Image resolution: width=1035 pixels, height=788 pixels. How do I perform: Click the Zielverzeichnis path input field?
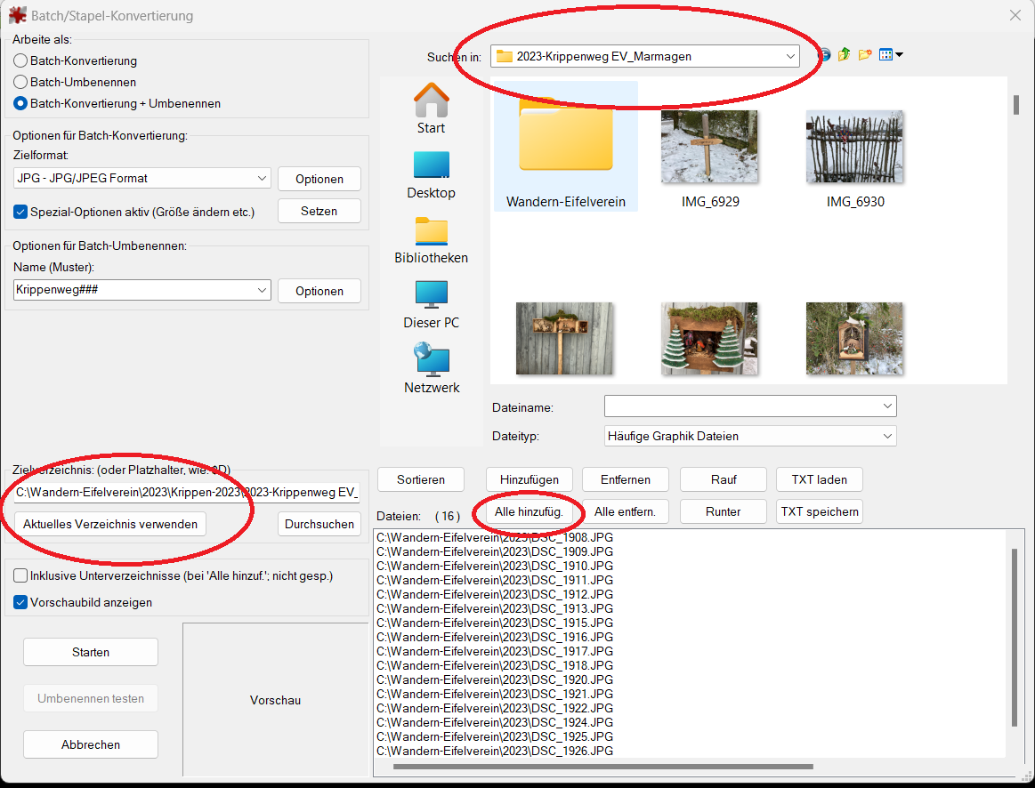point(187,492)
